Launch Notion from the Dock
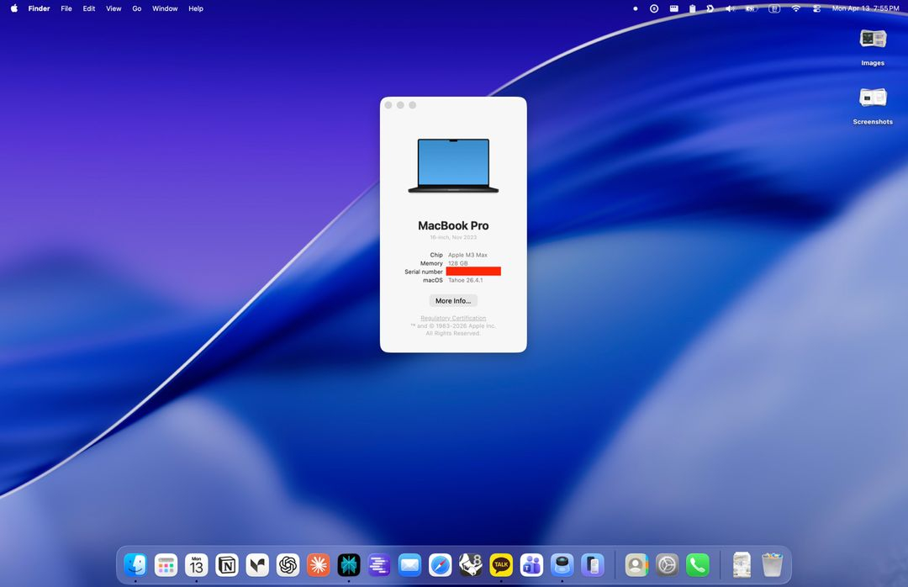The width and height of the screenshot is (908, 587). pos(227,564)
